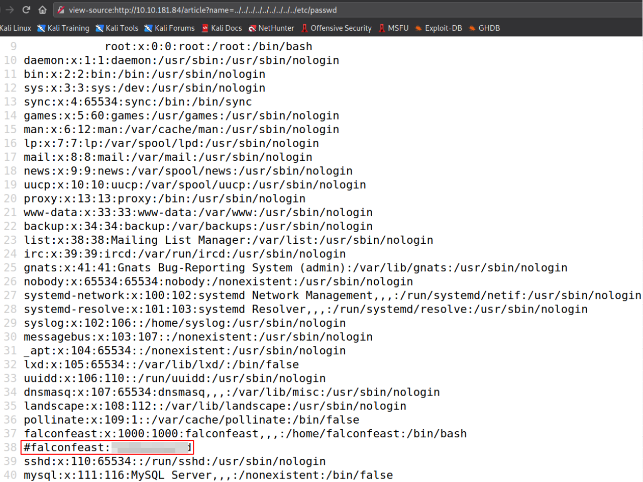This screenshot has width=643, height=482.
Task: Click the uucp:x:10:10 source line
Action: pyautogui.click(x=195, y=185)
